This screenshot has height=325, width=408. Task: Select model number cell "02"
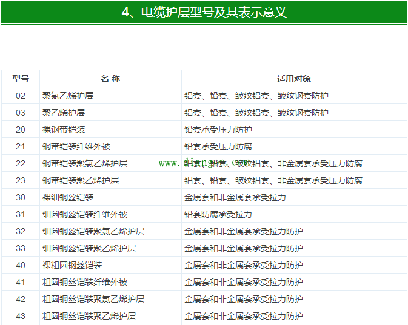(21, 96)
